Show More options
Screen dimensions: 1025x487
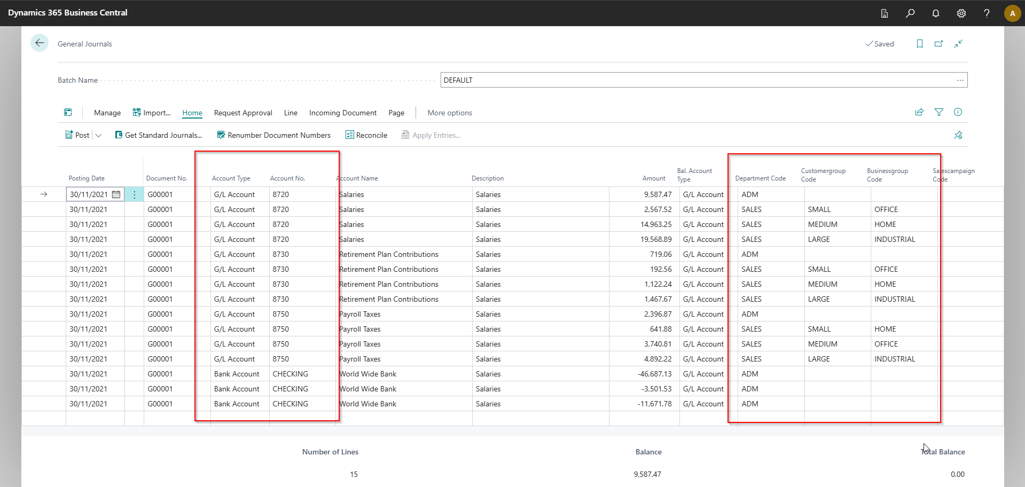point(450,113)
